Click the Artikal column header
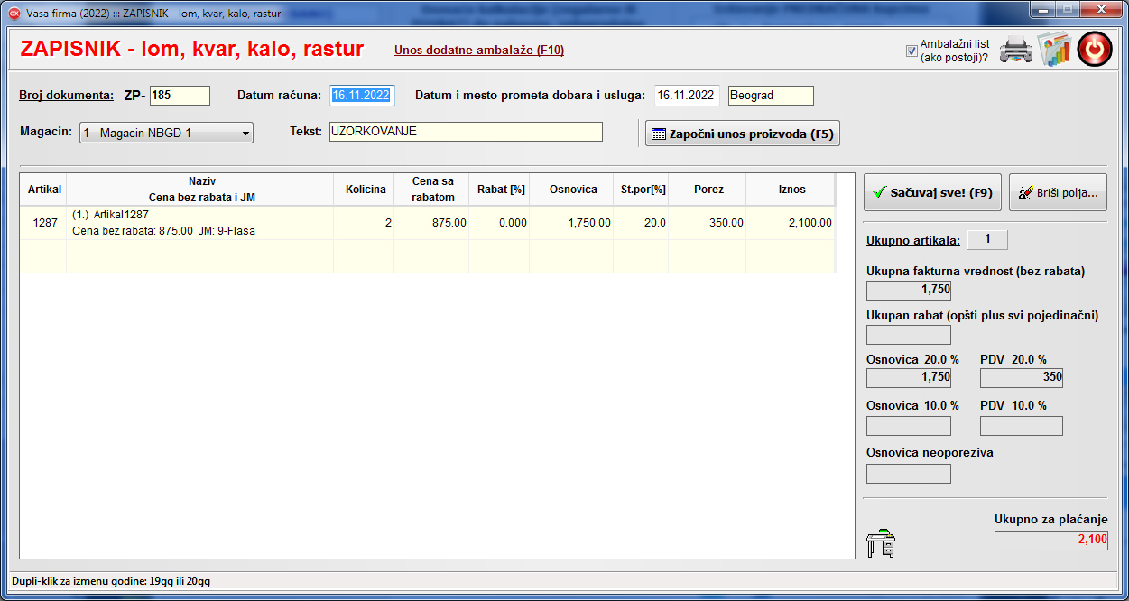This screenshot has height=601, width=1129. (x=44, y=190)
